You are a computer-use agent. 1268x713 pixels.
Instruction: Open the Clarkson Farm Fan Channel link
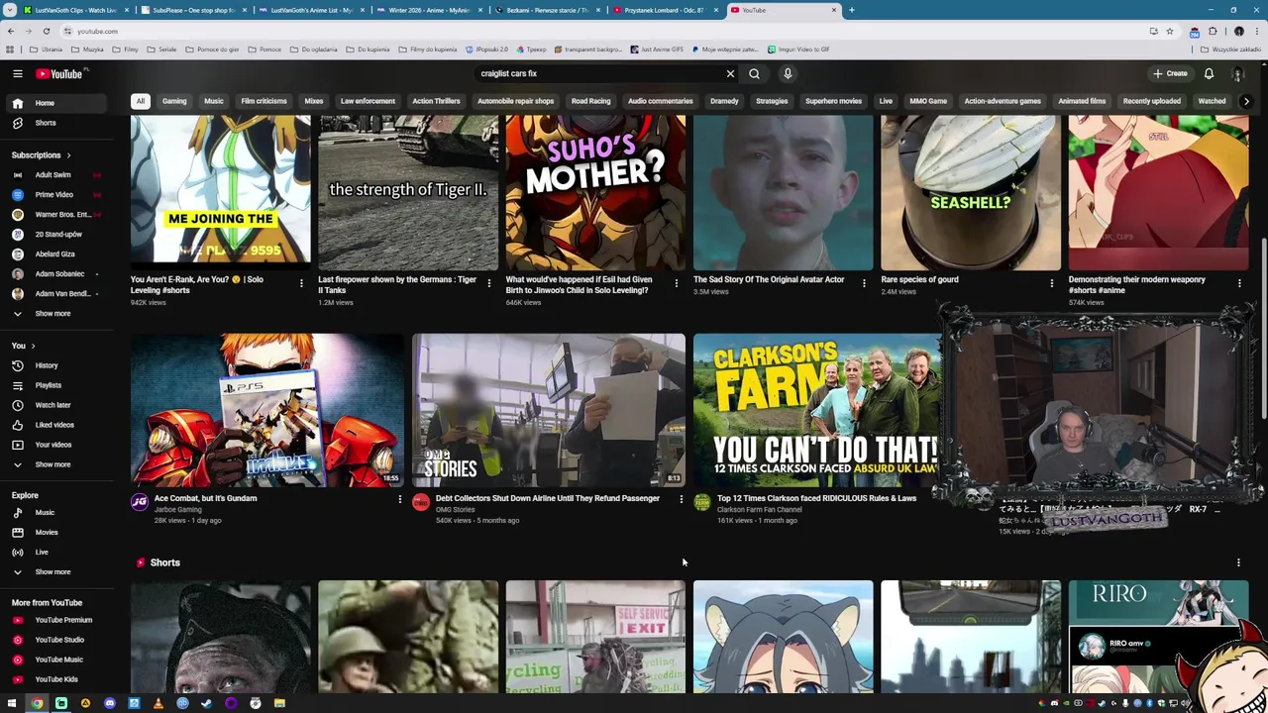pos(760,509)
